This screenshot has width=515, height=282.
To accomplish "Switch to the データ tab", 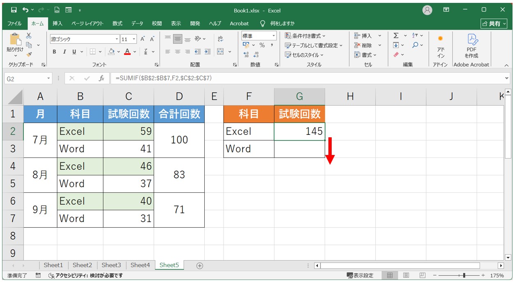I will pos(137,23).
